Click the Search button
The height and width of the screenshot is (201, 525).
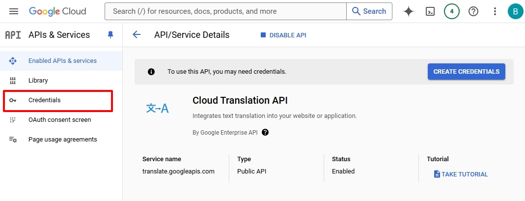tap(369, 11)
